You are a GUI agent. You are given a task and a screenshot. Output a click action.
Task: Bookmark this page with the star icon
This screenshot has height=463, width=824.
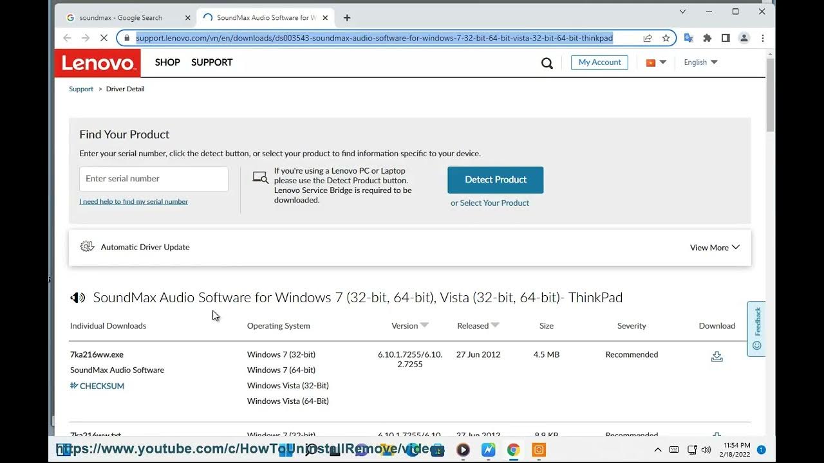click(666, 38)
